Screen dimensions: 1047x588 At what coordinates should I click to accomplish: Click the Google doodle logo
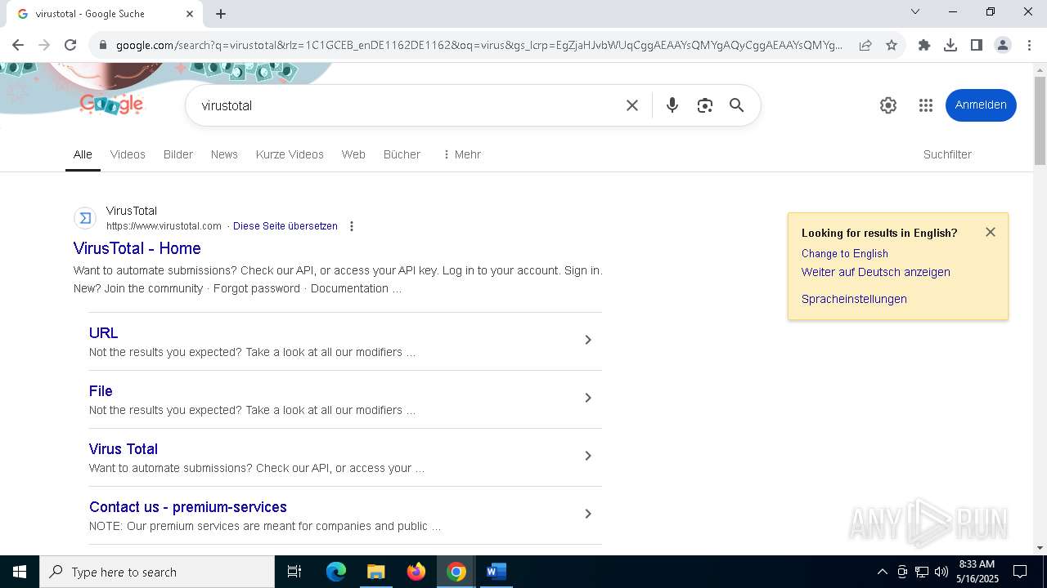111,104
